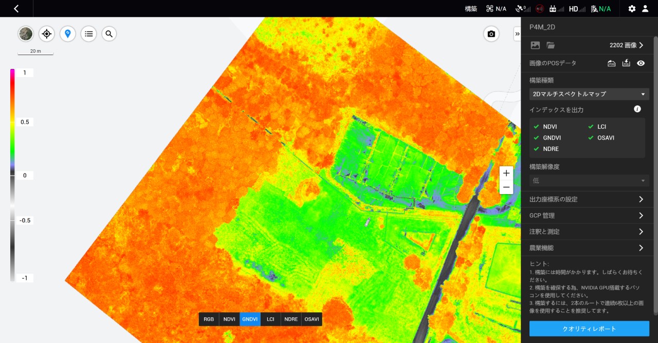
Task: Click the クオリティレポート button
Action: (x=589, y=329)
